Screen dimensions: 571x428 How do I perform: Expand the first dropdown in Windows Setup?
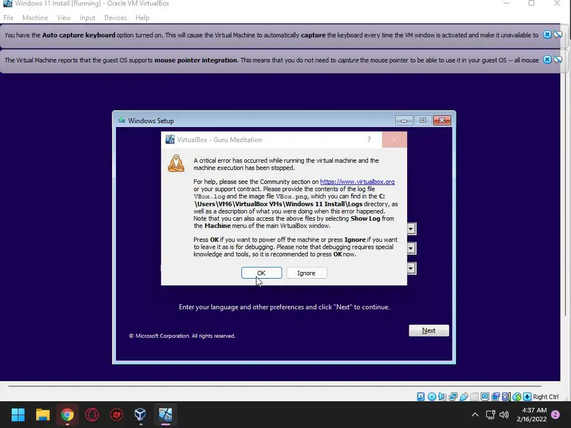pos(411,229)
